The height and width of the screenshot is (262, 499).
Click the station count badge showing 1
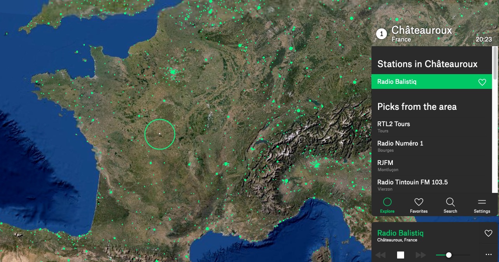[382, 34]
